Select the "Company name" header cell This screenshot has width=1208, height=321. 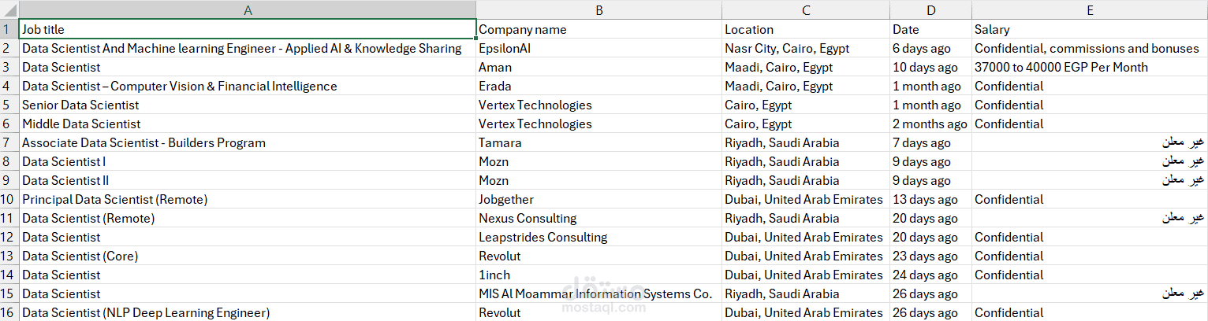click(599, 29)
